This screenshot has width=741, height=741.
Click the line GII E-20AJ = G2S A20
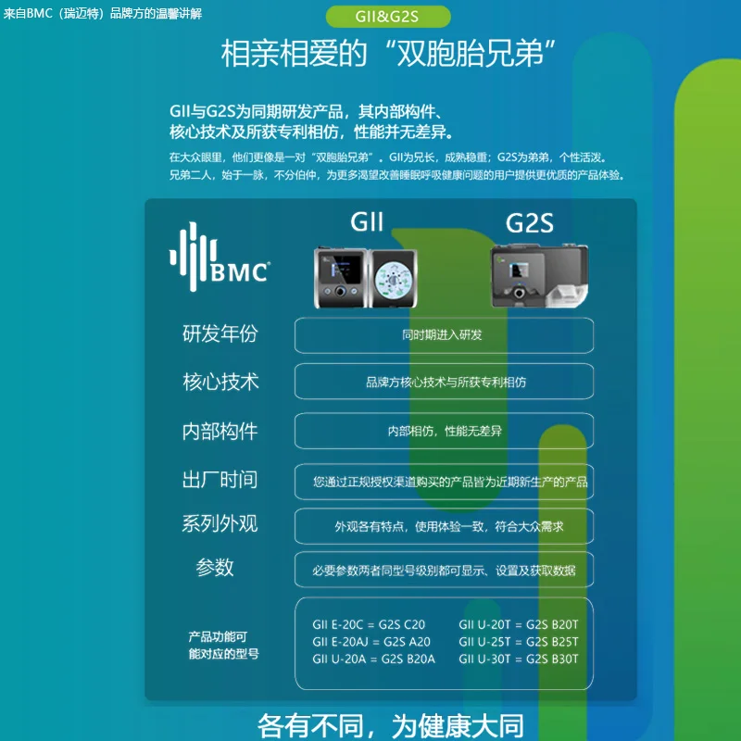[371, 642]
